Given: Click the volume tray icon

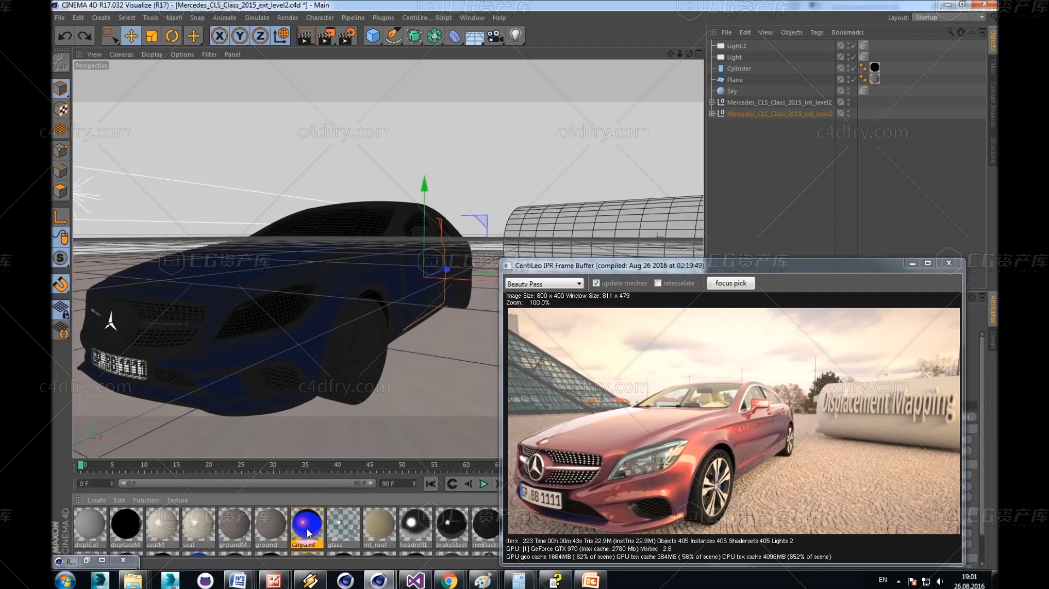Looking at the screenshot, I should tap(940, 581).
